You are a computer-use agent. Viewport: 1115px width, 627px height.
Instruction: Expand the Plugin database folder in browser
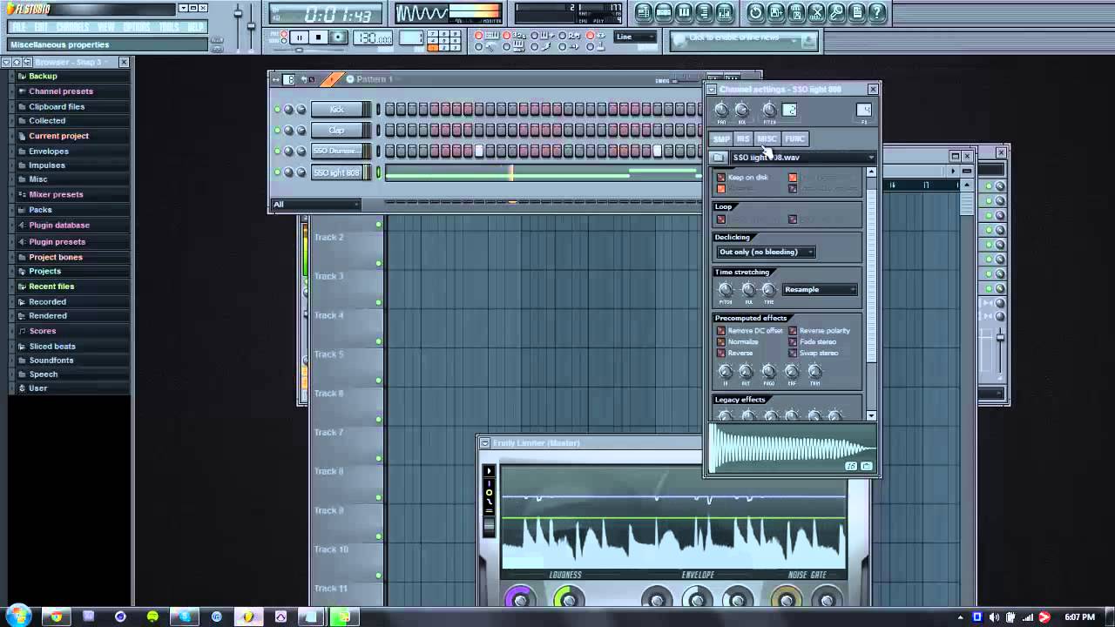tap(59, 226)
